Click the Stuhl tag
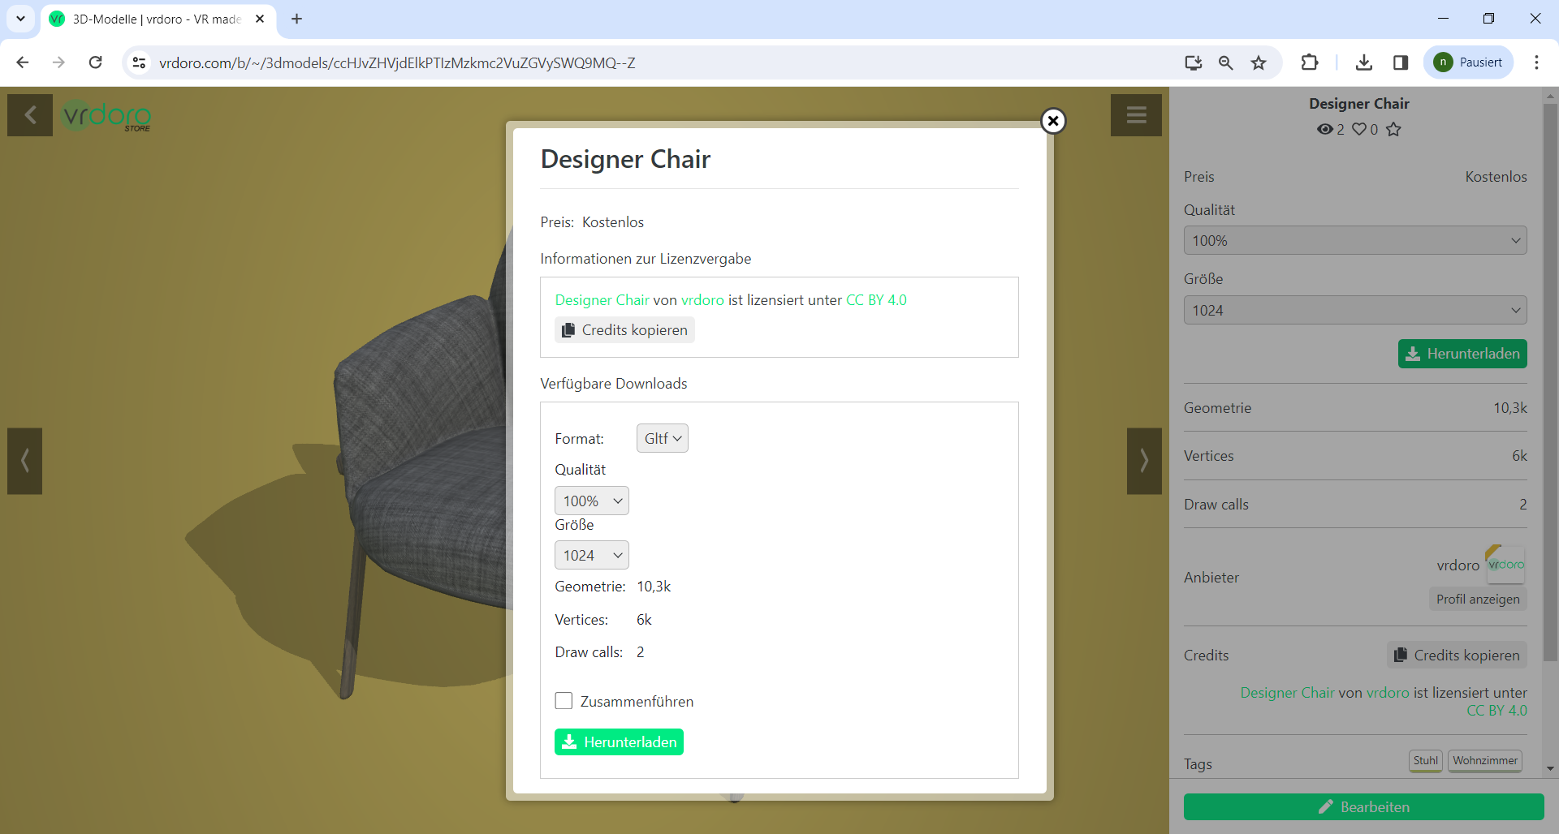The image size is (1559, 834). click(x=1425, y=760)
